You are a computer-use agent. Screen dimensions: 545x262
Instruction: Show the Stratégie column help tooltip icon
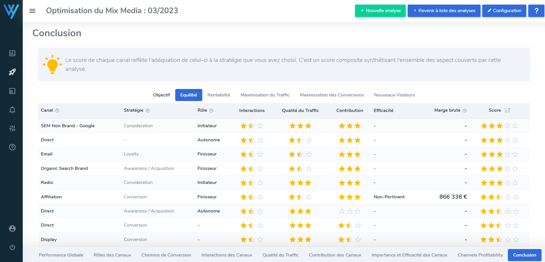click(x=148, y=111)
